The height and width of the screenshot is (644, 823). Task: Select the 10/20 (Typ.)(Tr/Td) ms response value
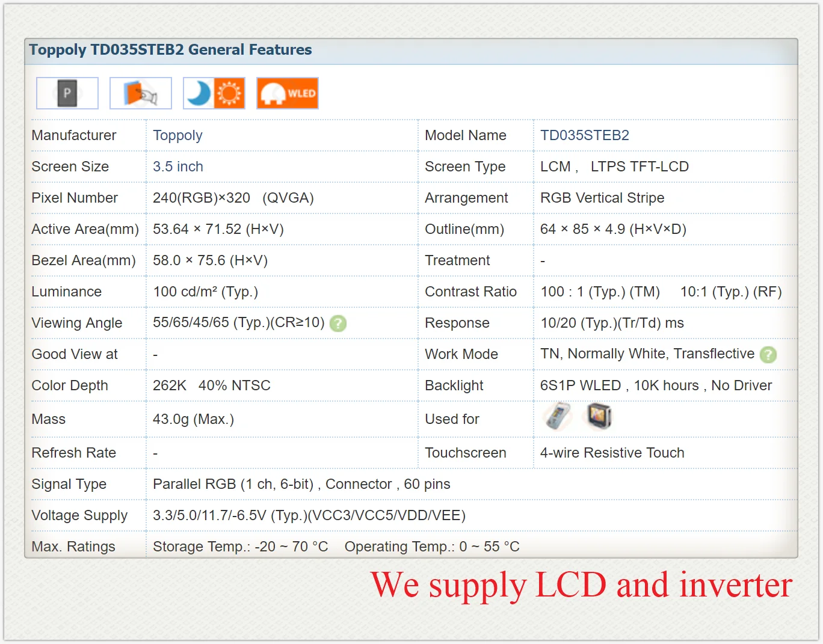(612, 323)
